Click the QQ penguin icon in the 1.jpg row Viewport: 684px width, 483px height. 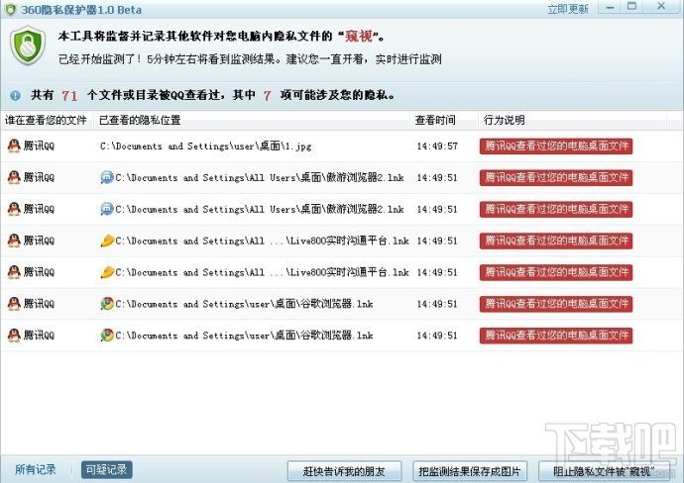14,145
